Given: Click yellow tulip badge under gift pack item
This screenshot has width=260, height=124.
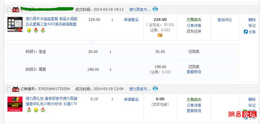Looking at the screenshot, I should click(36, 110).
